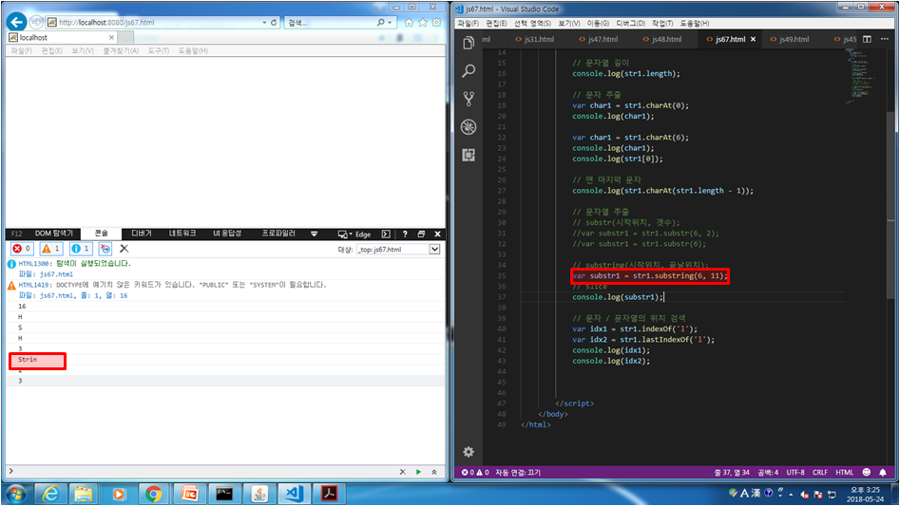Open IE favorites star icon
Viewport: 900px width, 506px height.
pos(423,23)
